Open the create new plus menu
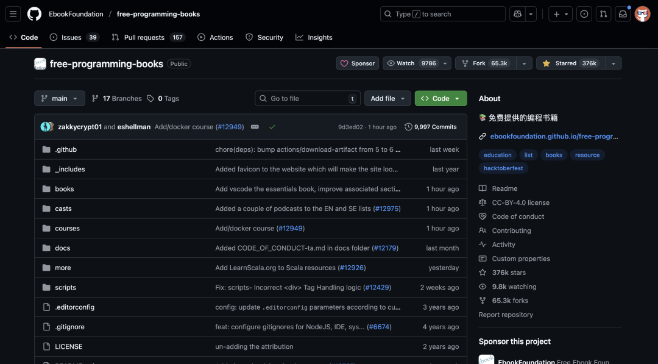Viewport: 658px width, 364px height. click(561, 14)
